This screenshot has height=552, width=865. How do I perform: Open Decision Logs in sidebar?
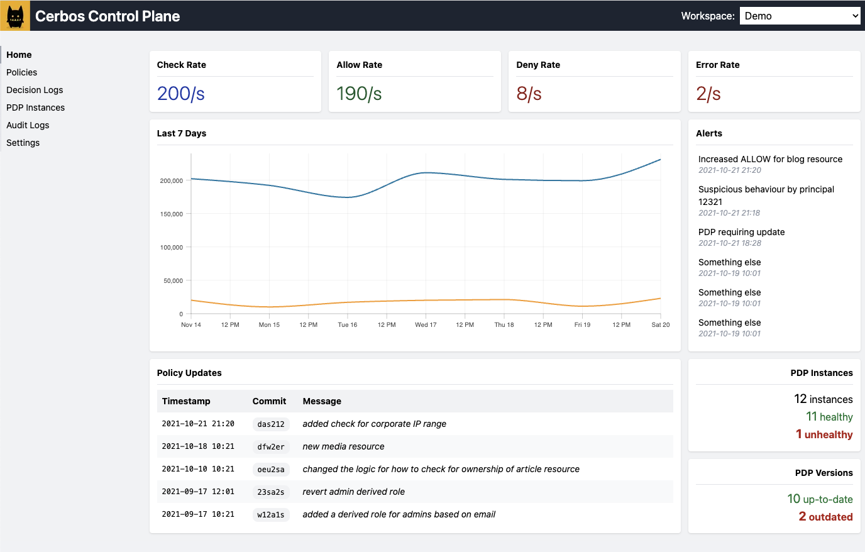tap(35, 90)
